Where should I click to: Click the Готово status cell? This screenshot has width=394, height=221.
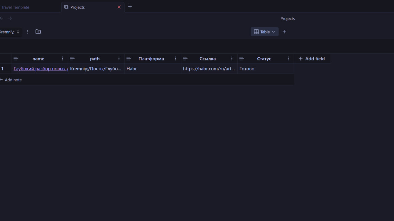(x=265, y=69)
